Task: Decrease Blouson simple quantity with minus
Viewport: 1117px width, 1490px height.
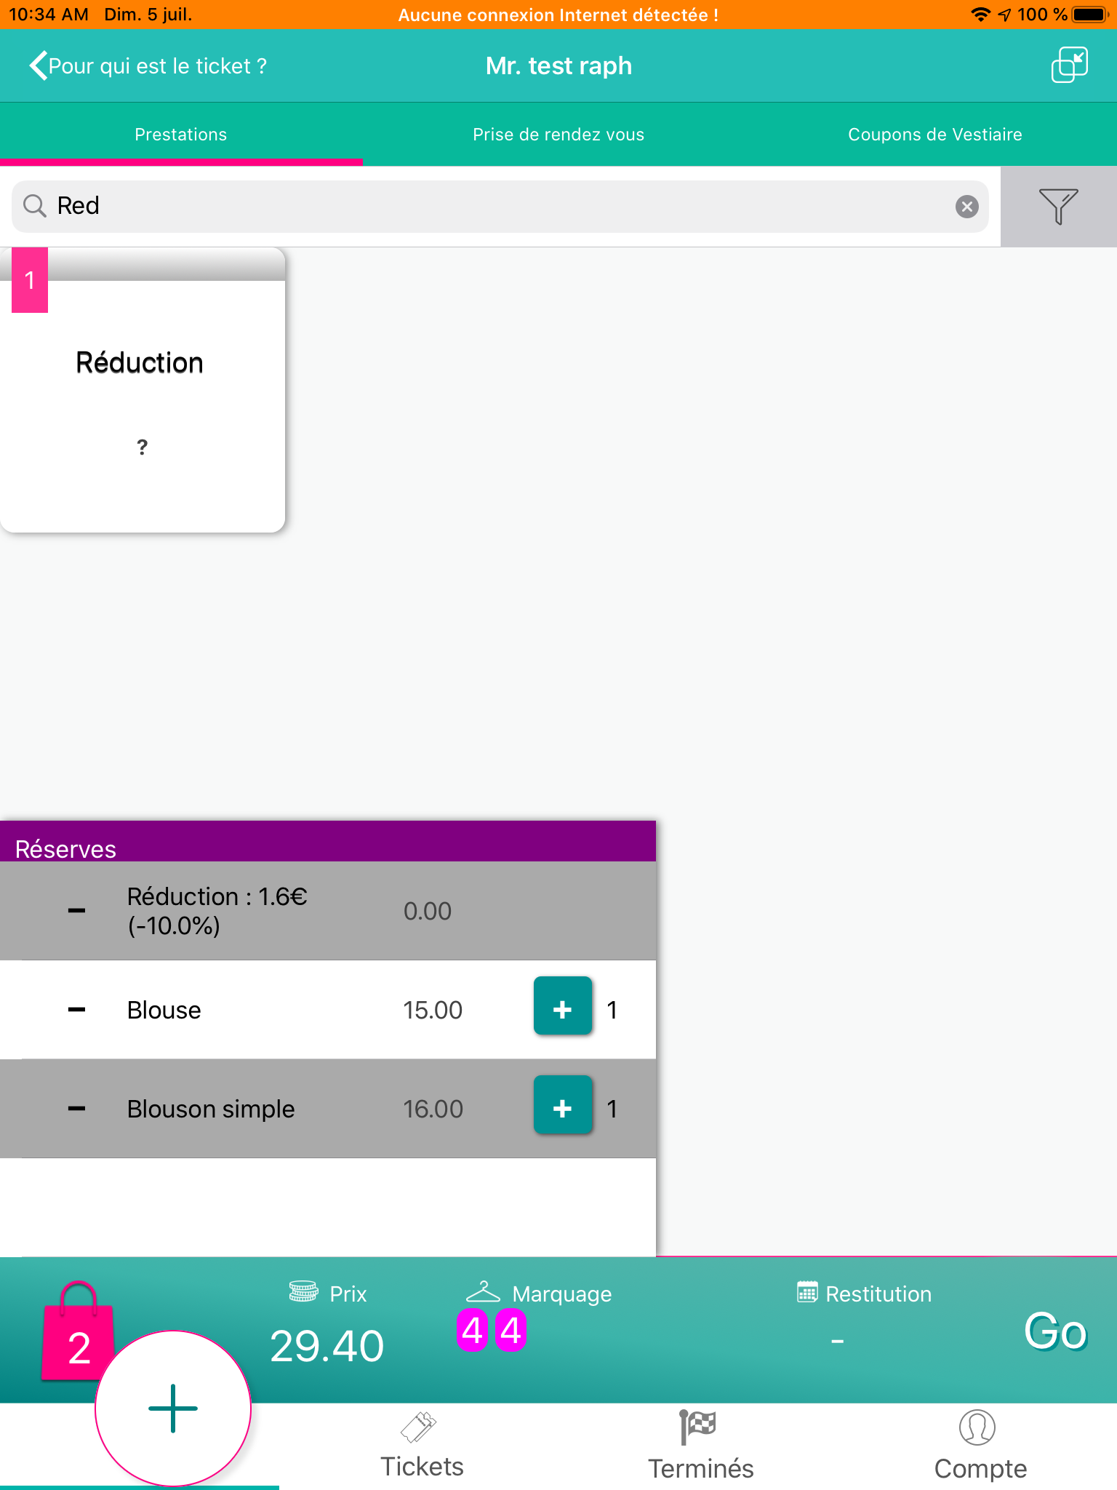Action: click(76, 1109)
